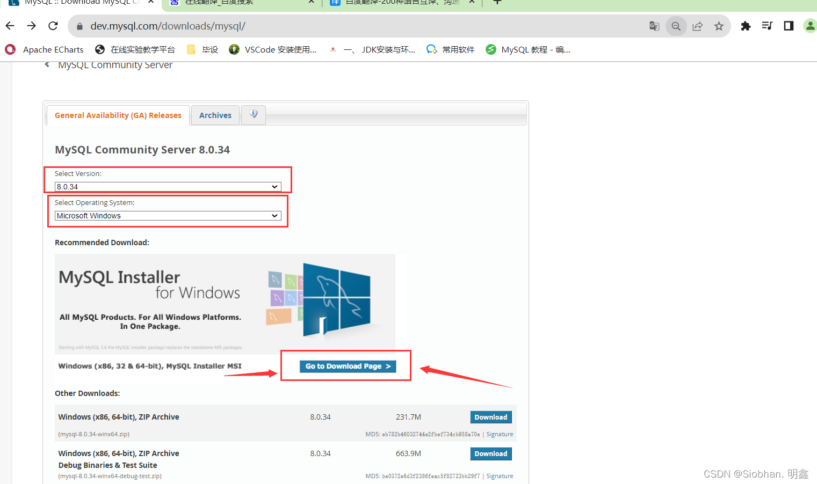
Task: Open the media control playlist icon
Action: pos(767,26)
